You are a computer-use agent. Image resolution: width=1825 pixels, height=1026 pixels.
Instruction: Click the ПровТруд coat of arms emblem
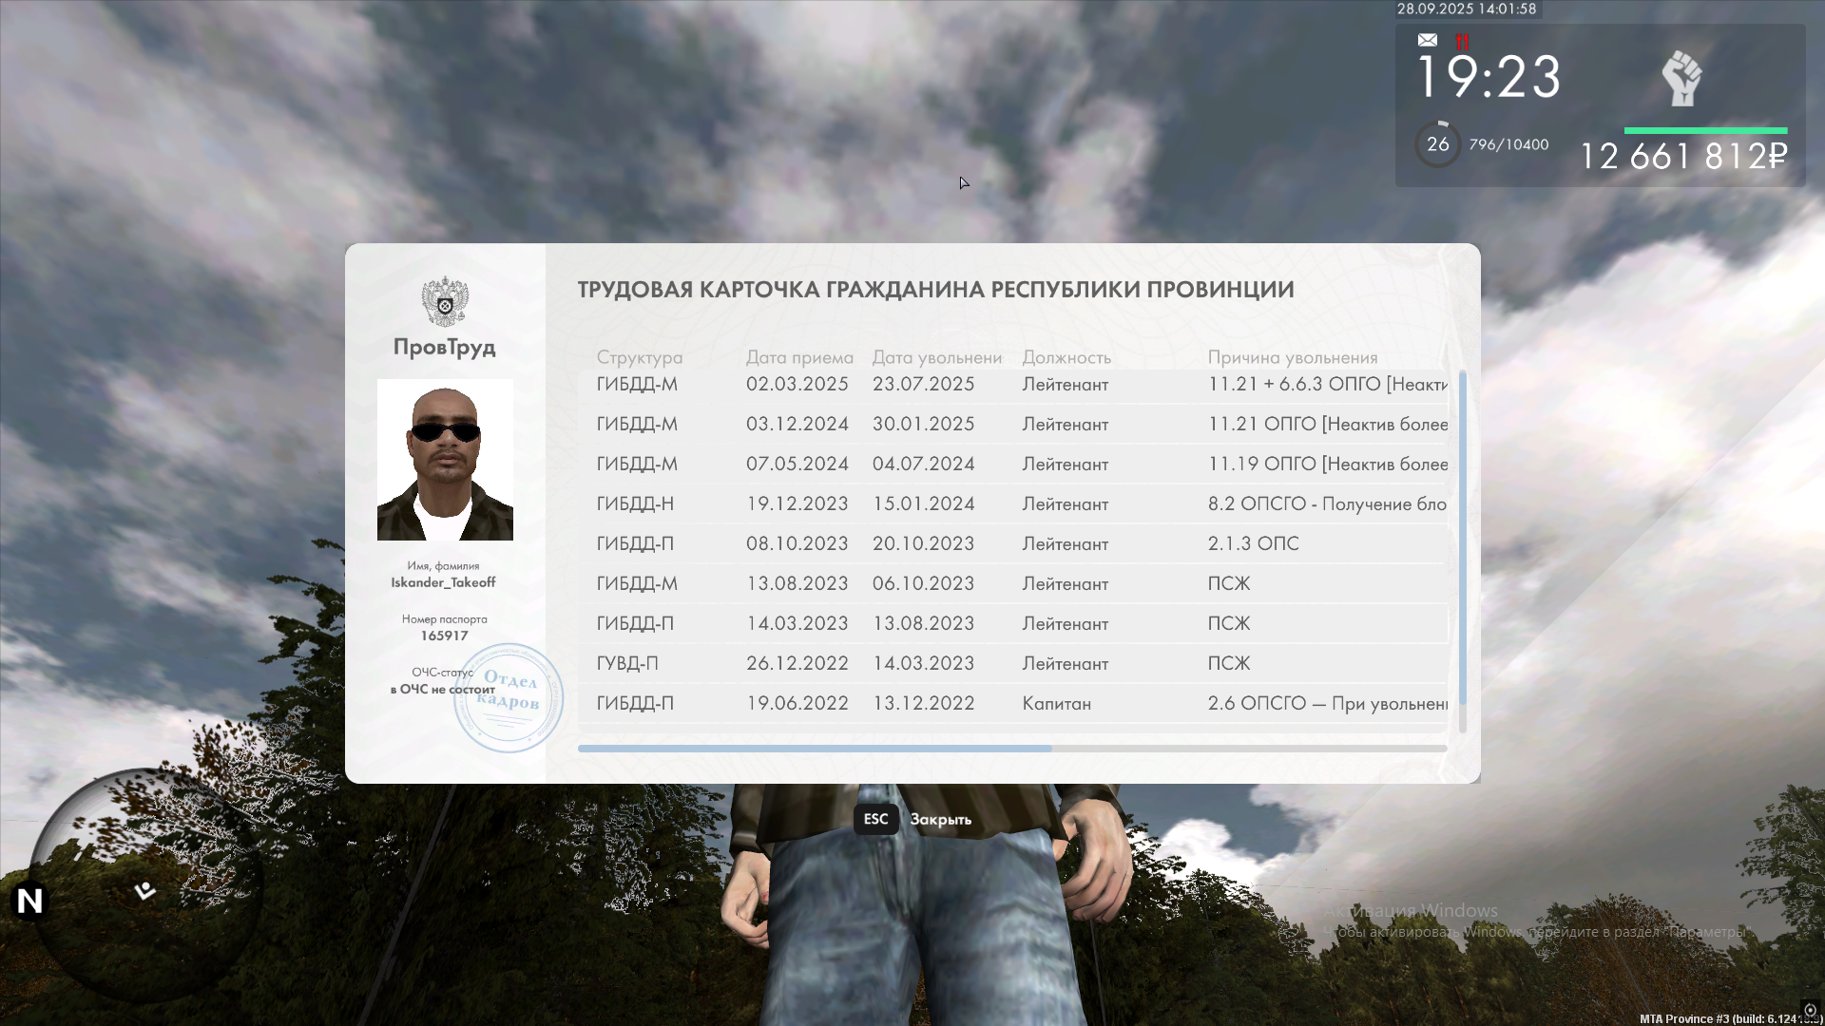click(x=445, y=302)
